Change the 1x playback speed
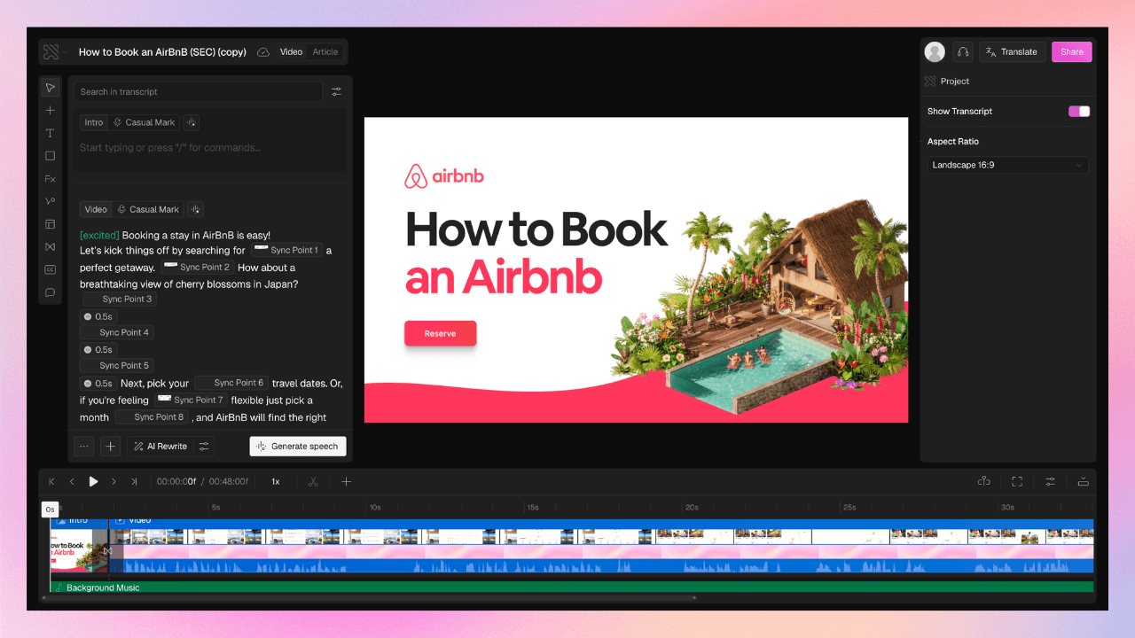 [276, 481]
